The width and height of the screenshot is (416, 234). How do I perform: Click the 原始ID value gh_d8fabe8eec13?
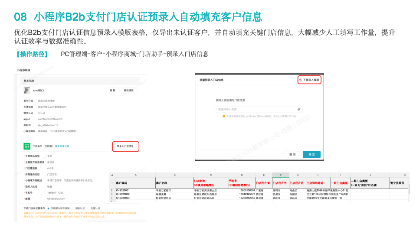click(x=48, y=125)
